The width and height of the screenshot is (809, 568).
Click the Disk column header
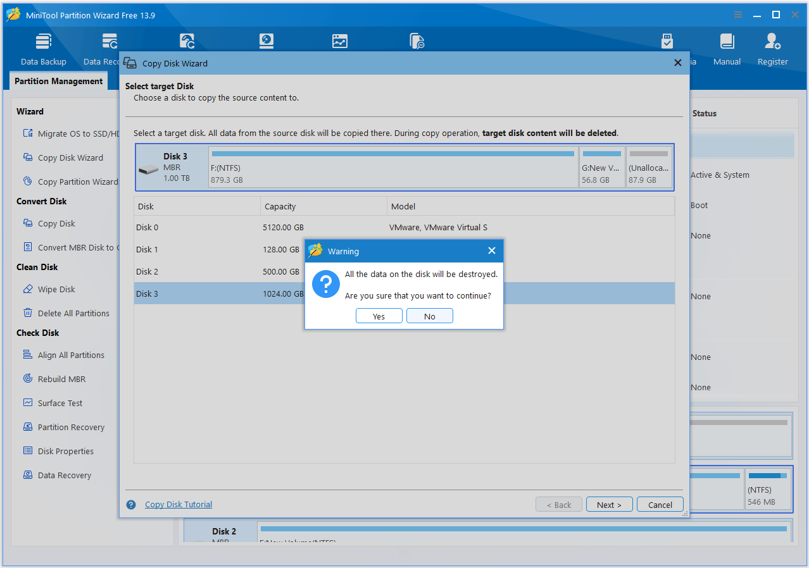(197, 206)
